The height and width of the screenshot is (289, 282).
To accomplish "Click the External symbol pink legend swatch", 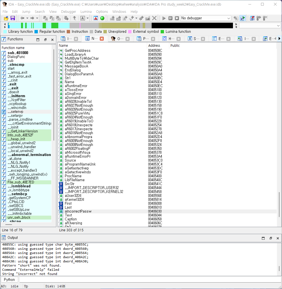I will (x=130, y=32).
